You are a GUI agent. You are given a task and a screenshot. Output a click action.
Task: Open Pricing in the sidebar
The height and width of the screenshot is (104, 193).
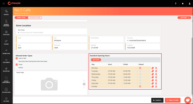coord(6,42)
